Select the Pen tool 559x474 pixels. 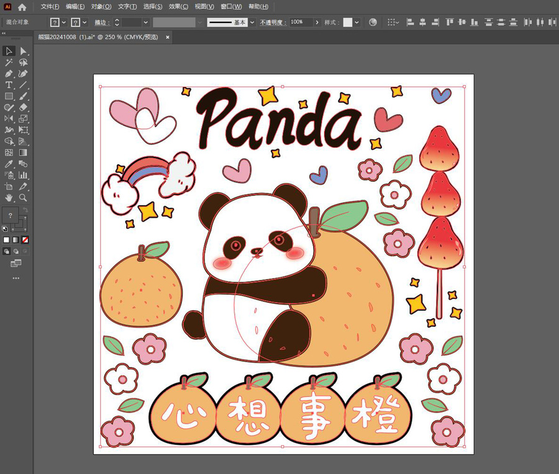point(9,74)
